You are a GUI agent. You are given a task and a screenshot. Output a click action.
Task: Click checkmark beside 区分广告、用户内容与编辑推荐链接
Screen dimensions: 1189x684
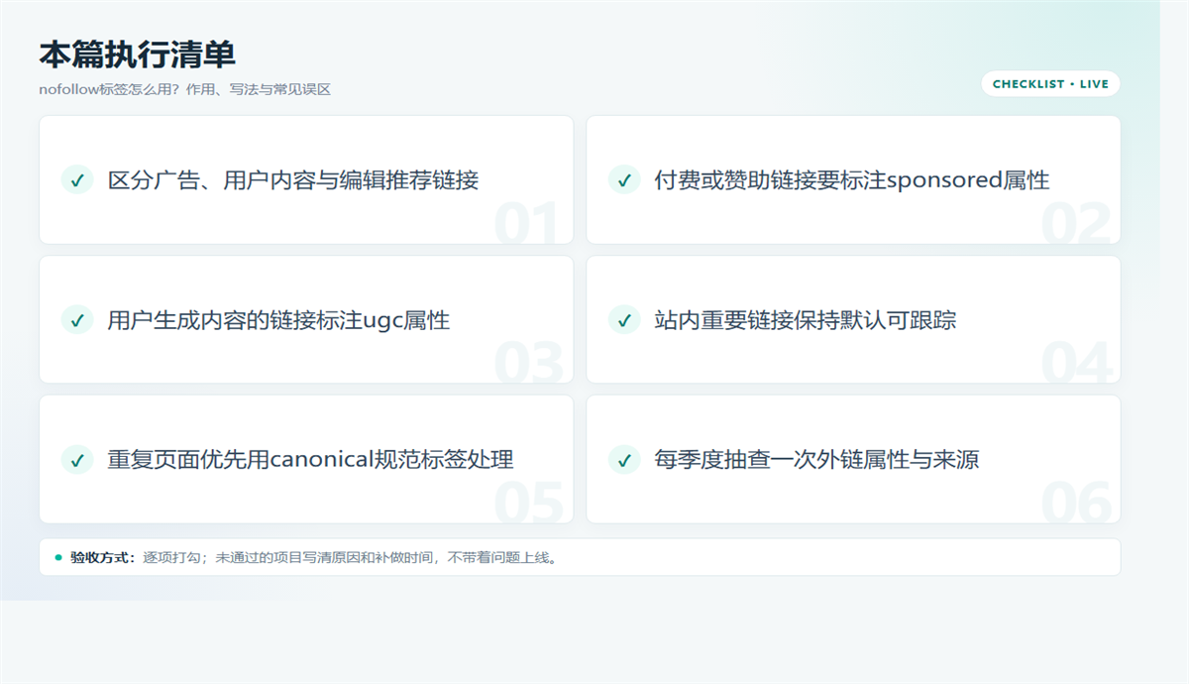(77, 179)
